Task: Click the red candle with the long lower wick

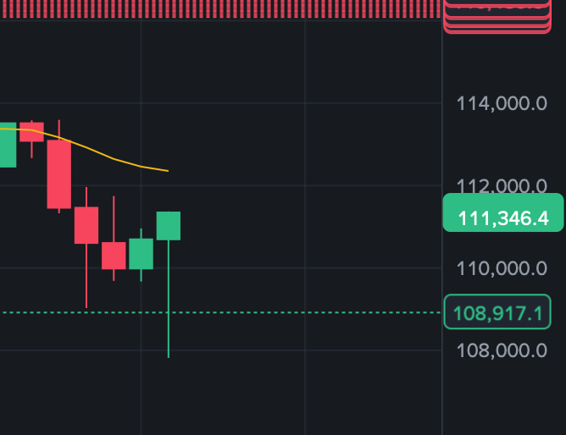Action: [86, 225]
